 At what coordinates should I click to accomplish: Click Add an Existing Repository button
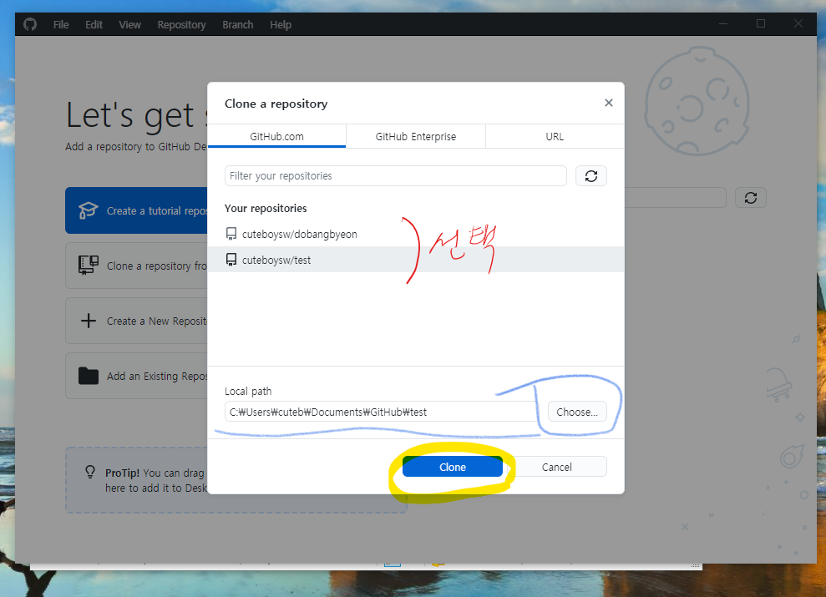tap(136, 376)
